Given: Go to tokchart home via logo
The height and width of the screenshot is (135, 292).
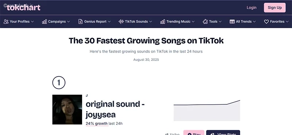Looking at the screenshot, I should point(23,8).
